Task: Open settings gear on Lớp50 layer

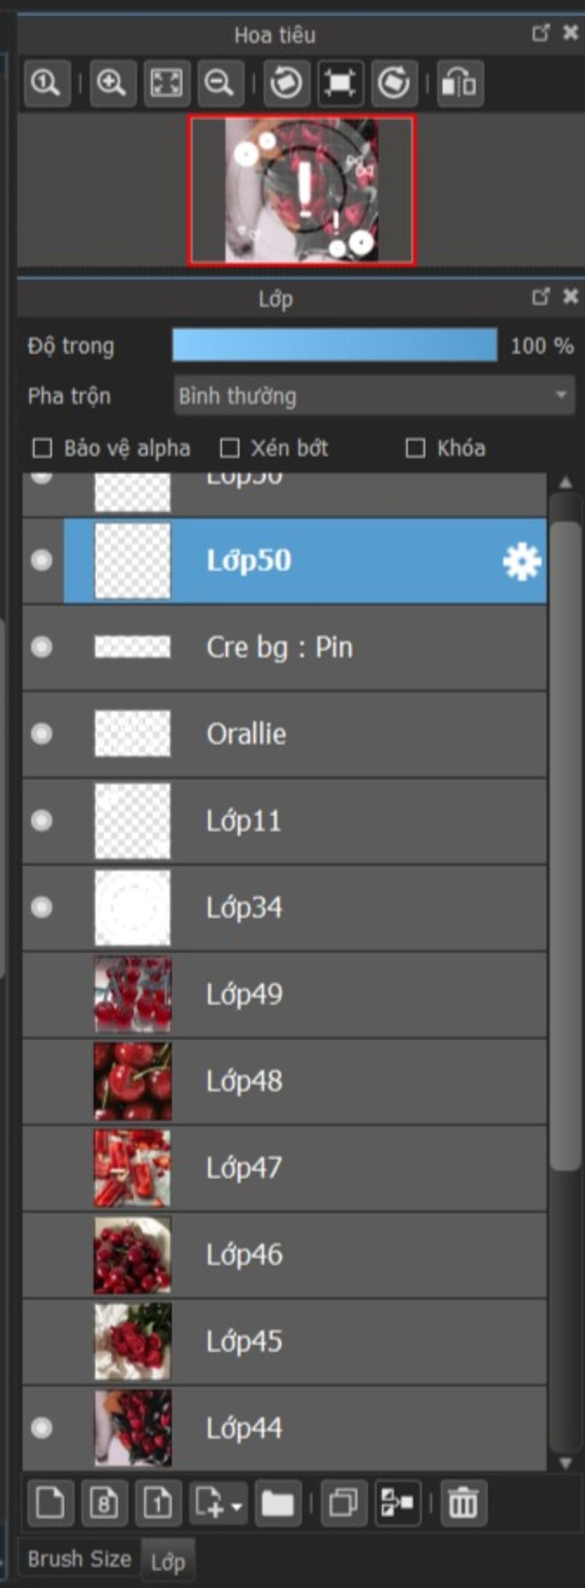Action: pyautogui.click(x=522, y=561)
